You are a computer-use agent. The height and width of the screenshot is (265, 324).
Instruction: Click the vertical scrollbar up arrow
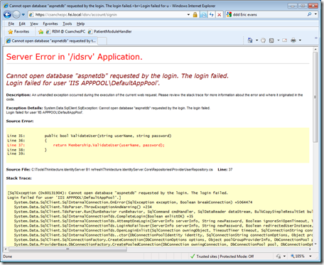click(315, 50)
